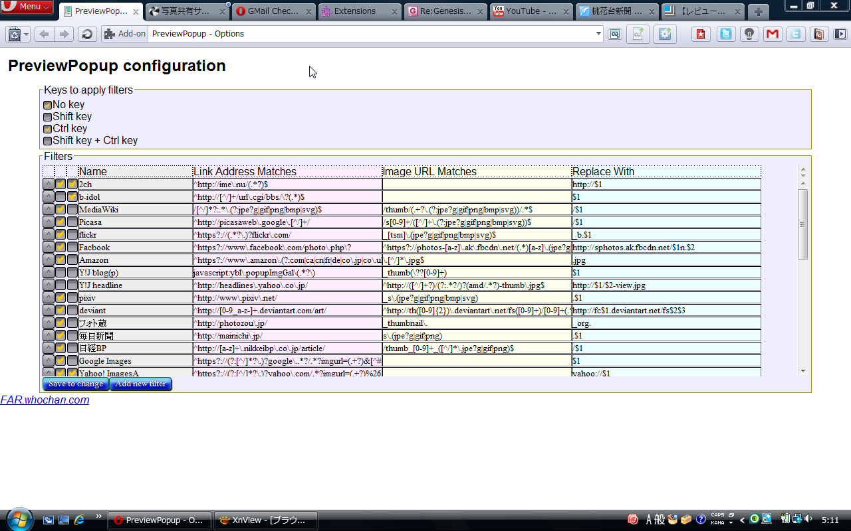Click the blue help question mark tray icon
The image size is (851, 531).
pos(701,520)
